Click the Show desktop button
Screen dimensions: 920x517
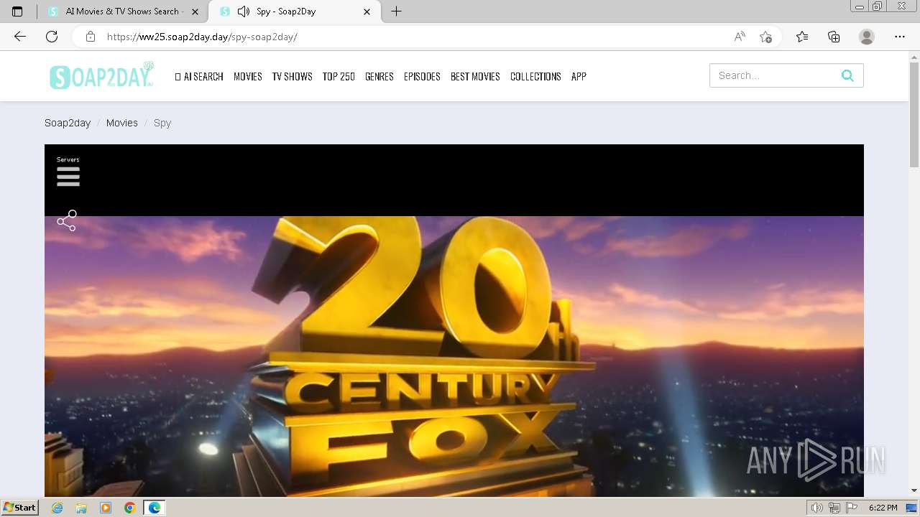912,508
